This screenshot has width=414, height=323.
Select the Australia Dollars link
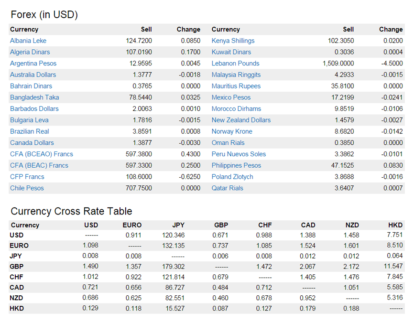(33, 75)
